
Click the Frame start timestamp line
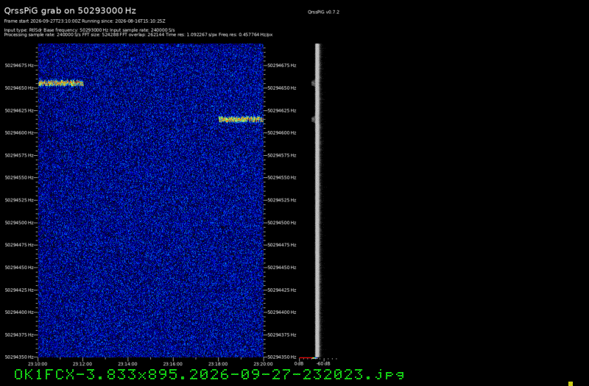(x=85, y=21)
